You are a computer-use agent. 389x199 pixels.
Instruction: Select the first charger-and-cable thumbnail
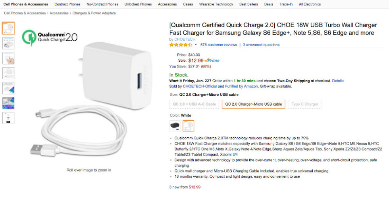click(x=8, y=28)
